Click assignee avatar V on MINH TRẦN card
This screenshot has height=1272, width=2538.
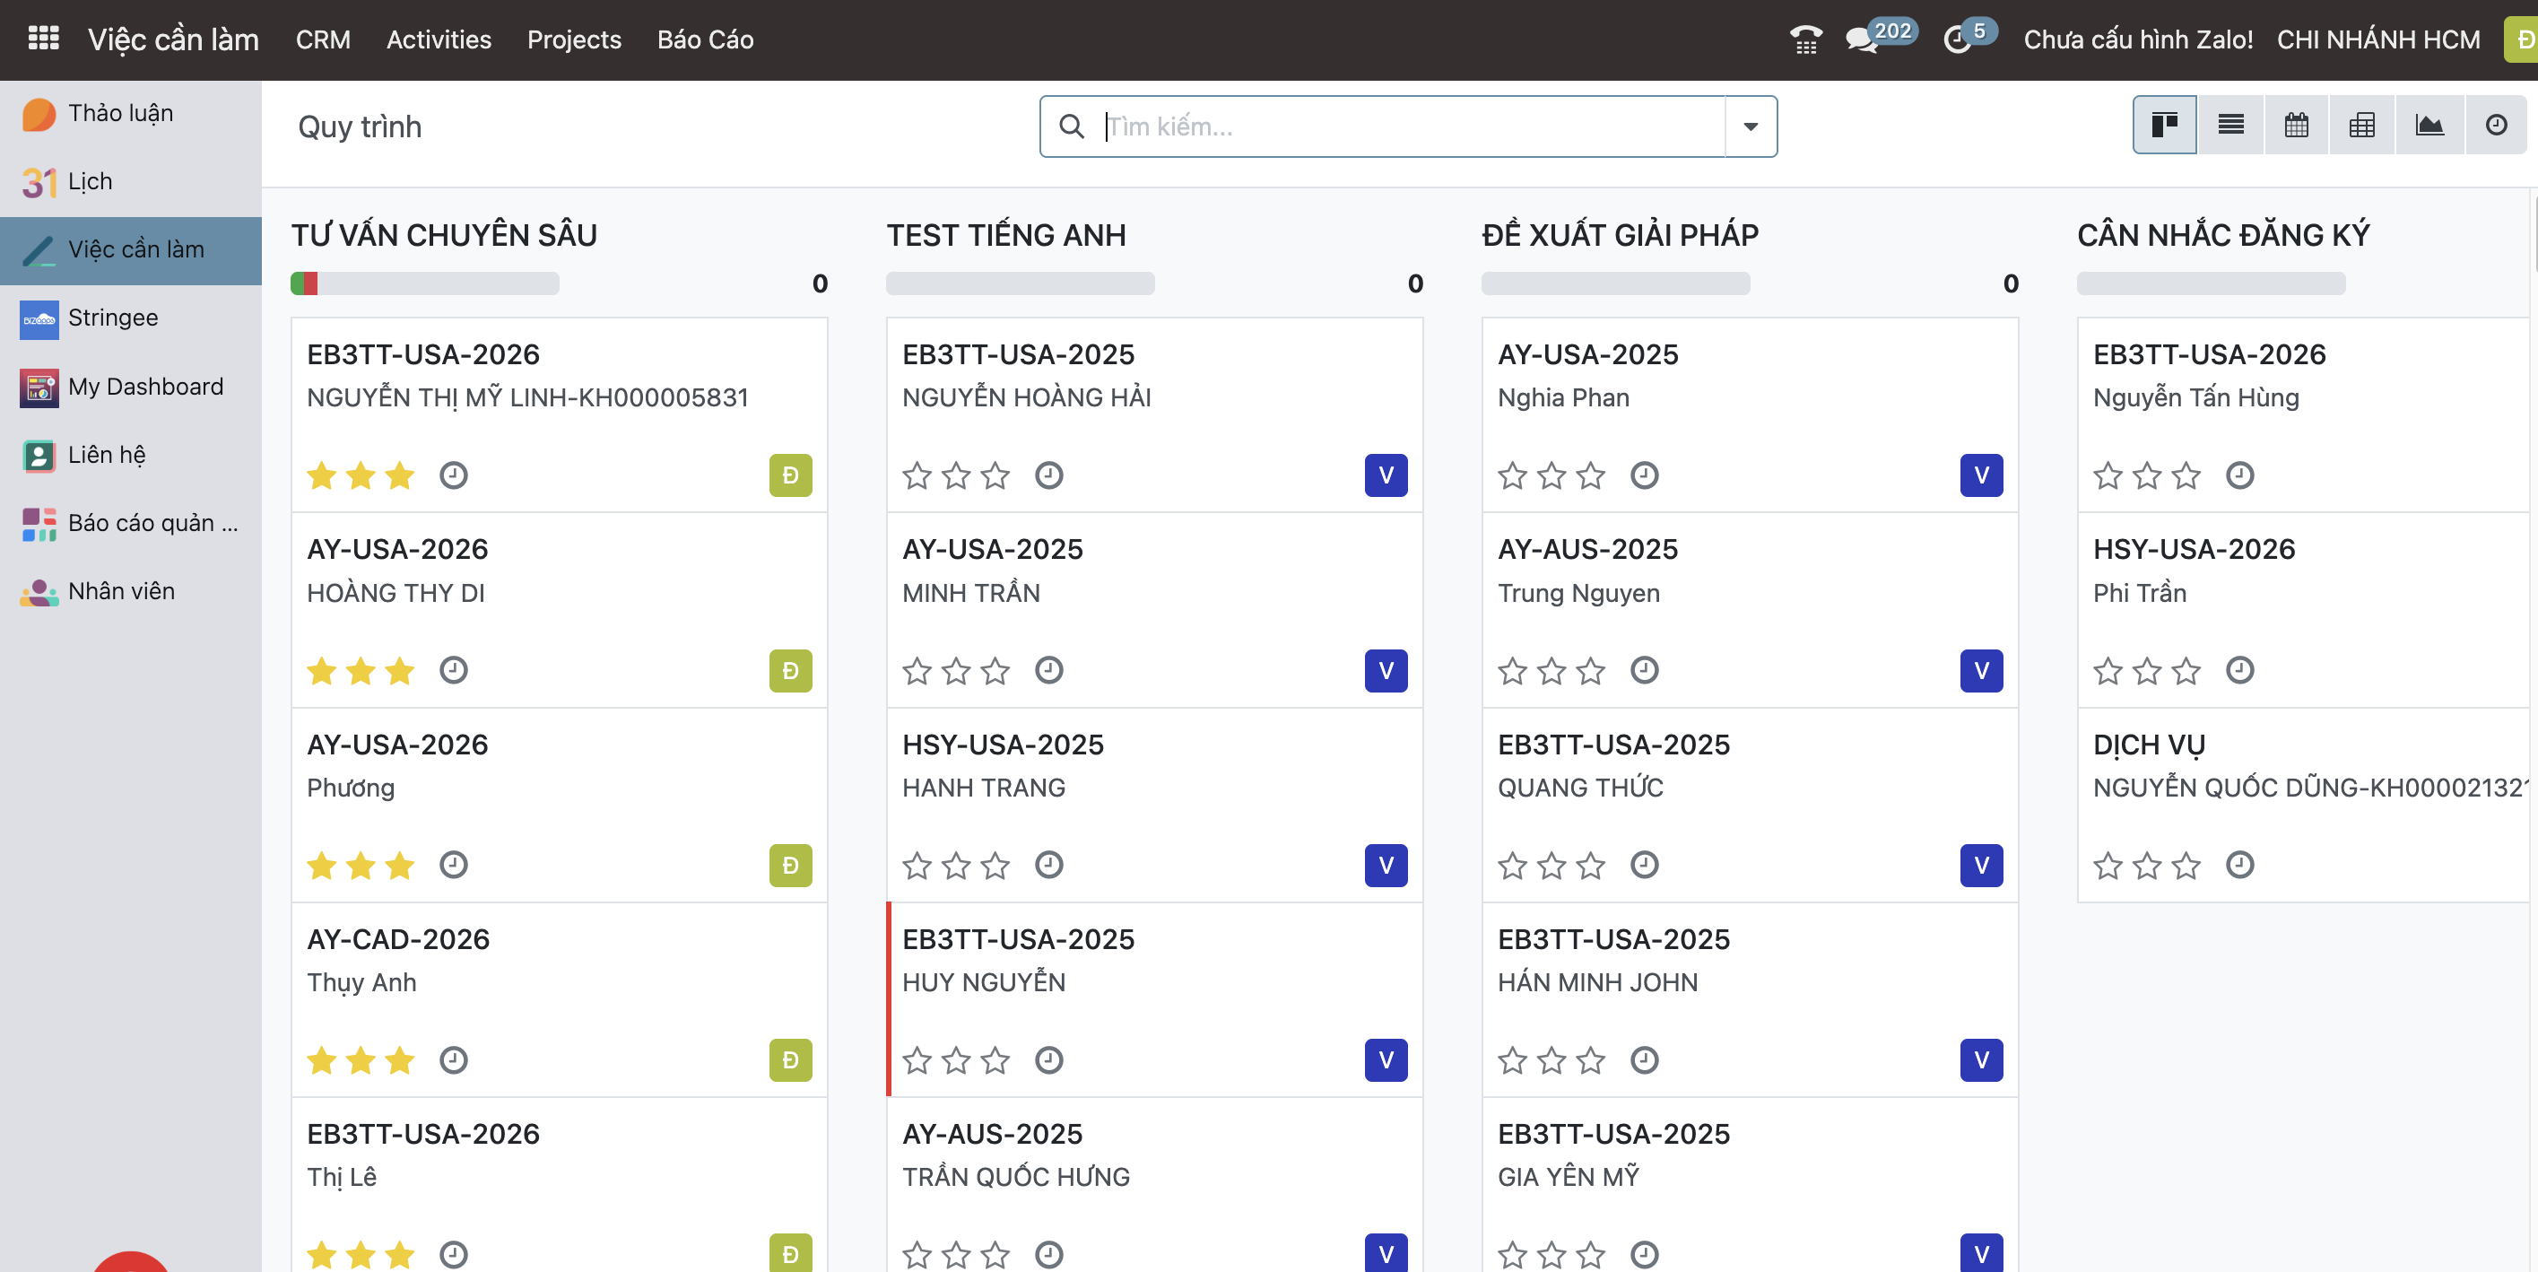[x=1386, y=671]
